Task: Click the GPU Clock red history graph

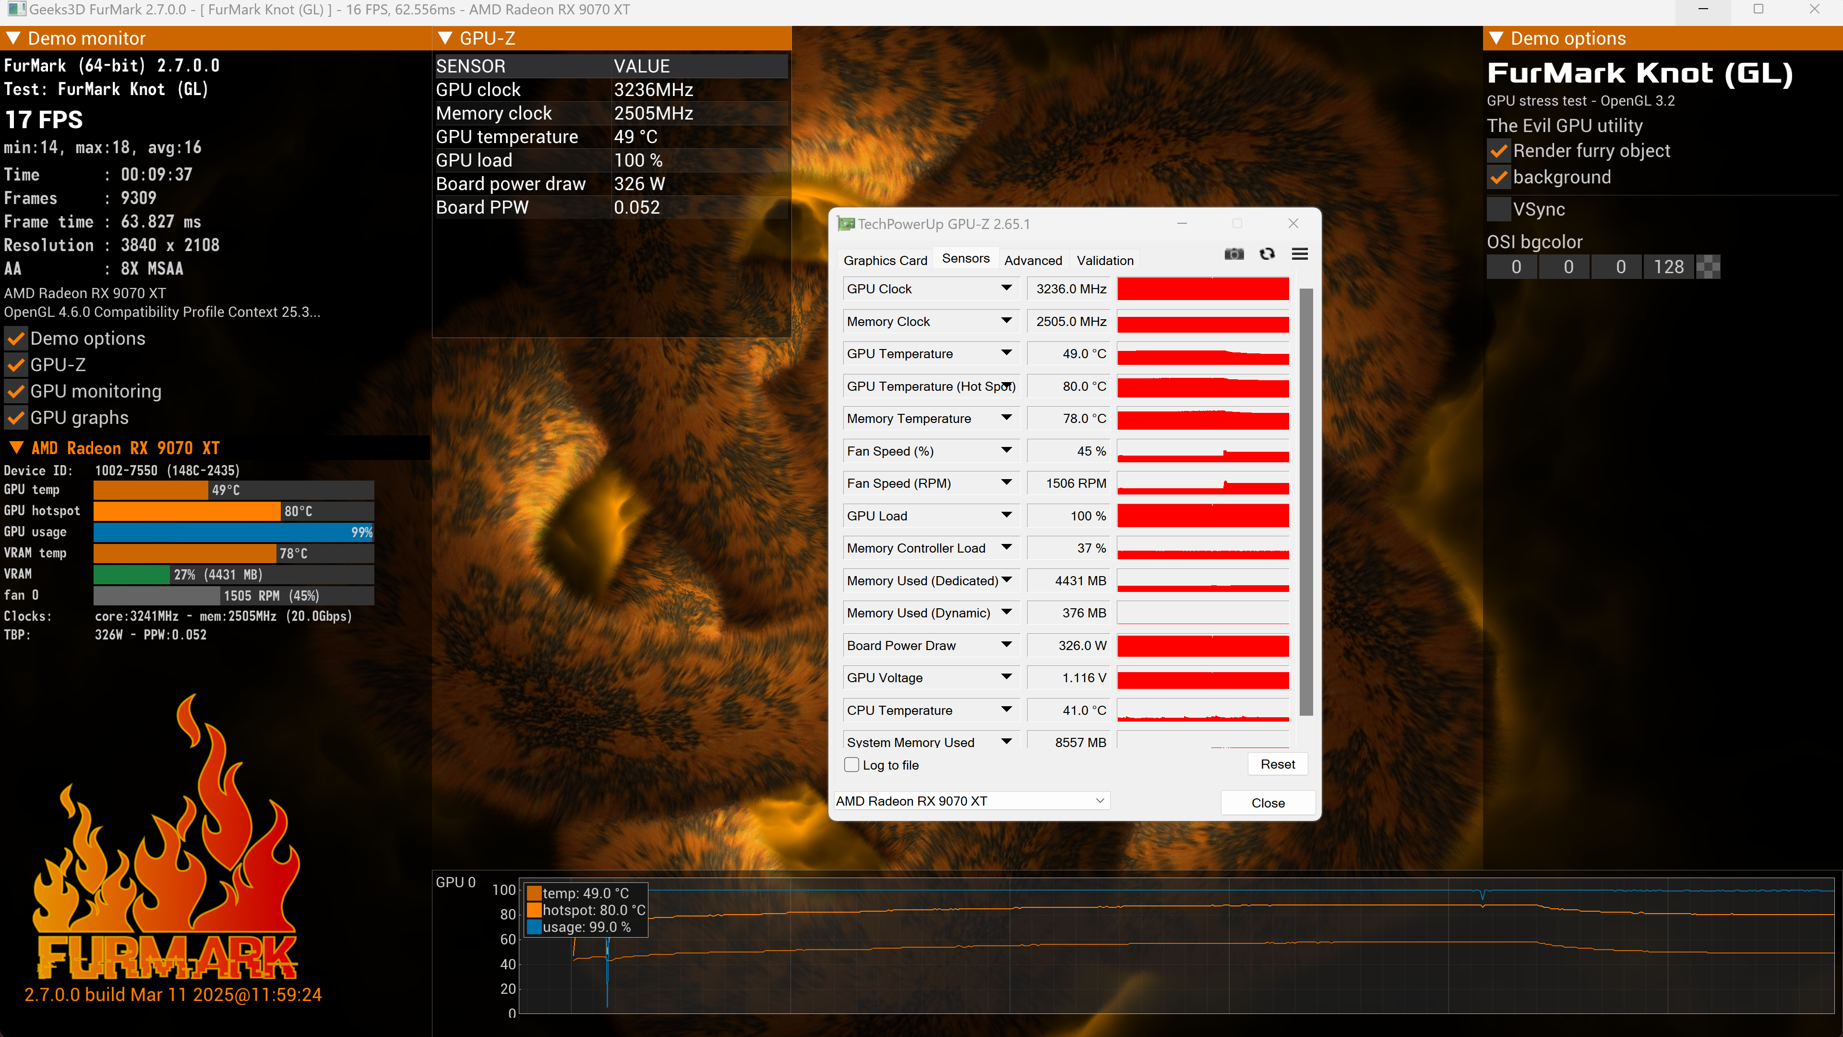Action: click(x=1203, y=289)
